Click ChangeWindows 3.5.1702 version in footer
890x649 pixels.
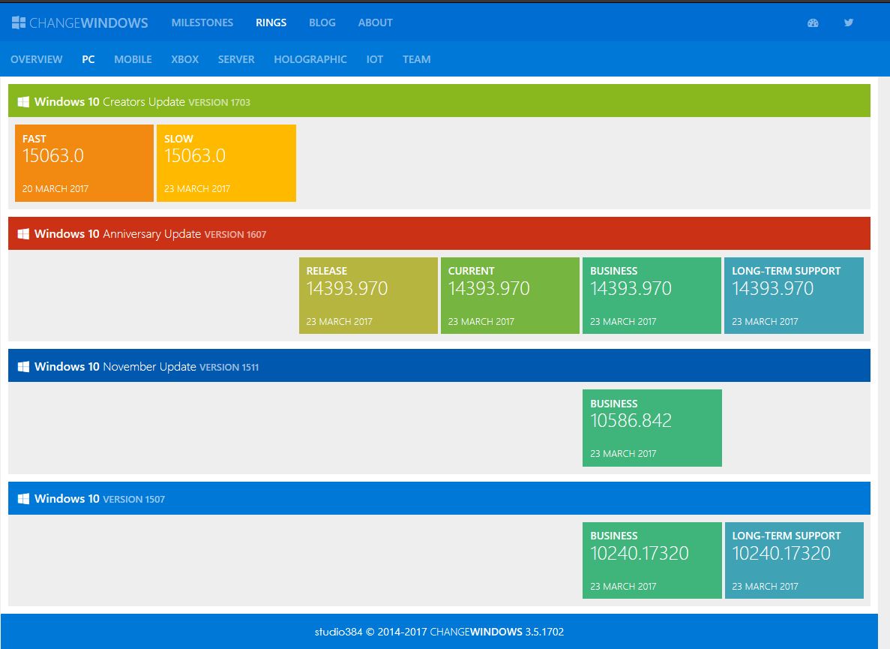click(x=496, y=632)
